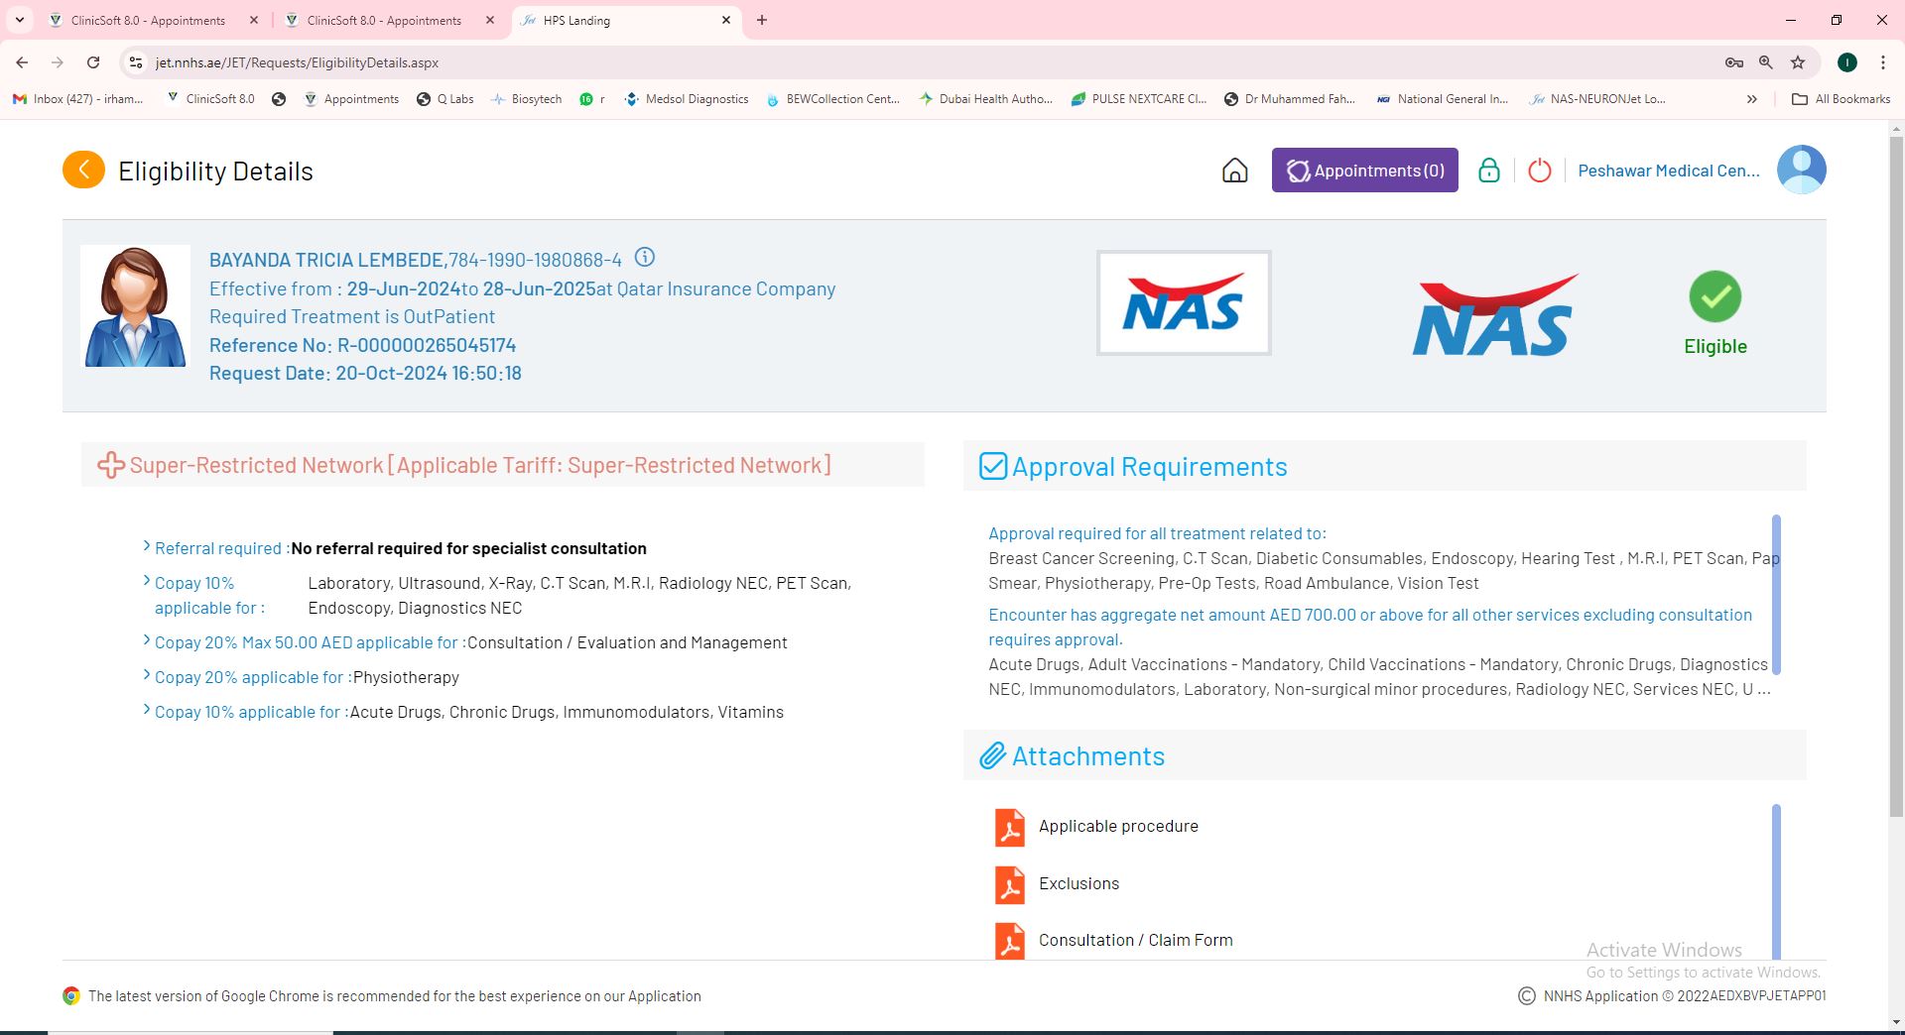Show patient info circle icon
The image size is (1905, 1035).
pyautogui.click(x=645, y=258)
